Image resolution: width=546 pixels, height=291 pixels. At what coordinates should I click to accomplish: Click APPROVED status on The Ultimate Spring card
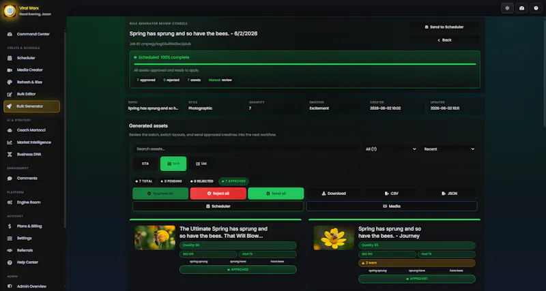coord(238,269)
